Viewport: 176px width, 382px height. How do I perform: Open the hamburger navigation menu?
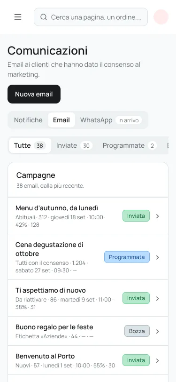[18, 17]
